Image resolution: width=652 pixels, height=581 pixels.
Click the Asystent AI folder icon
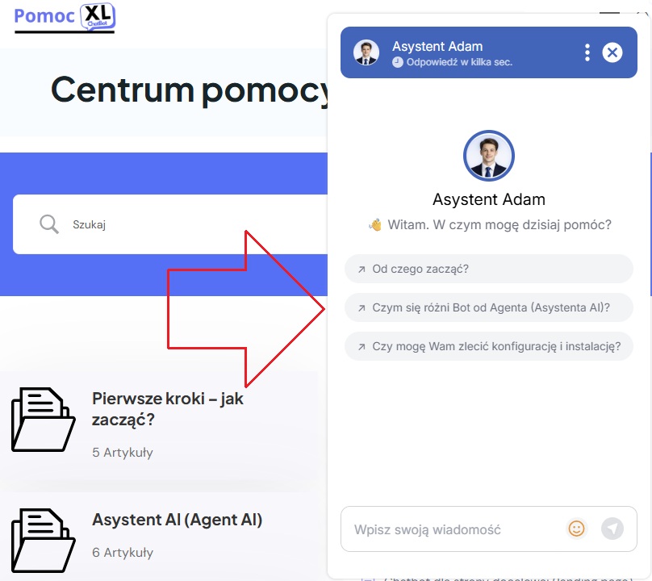44,540
